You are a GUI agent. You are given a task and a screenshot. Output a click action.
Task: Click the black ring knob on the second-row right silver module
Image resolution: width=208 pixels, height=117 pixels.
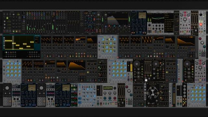coord(202,43)
